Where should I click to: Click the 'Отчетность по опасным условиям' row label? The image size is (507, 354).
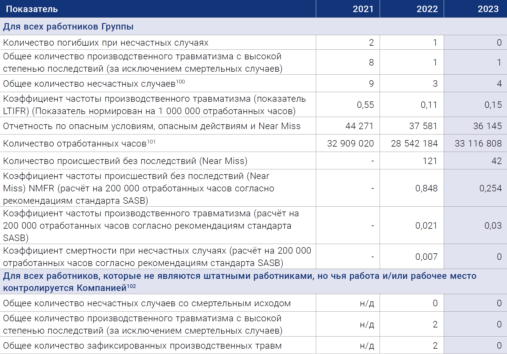click(152, 126)
